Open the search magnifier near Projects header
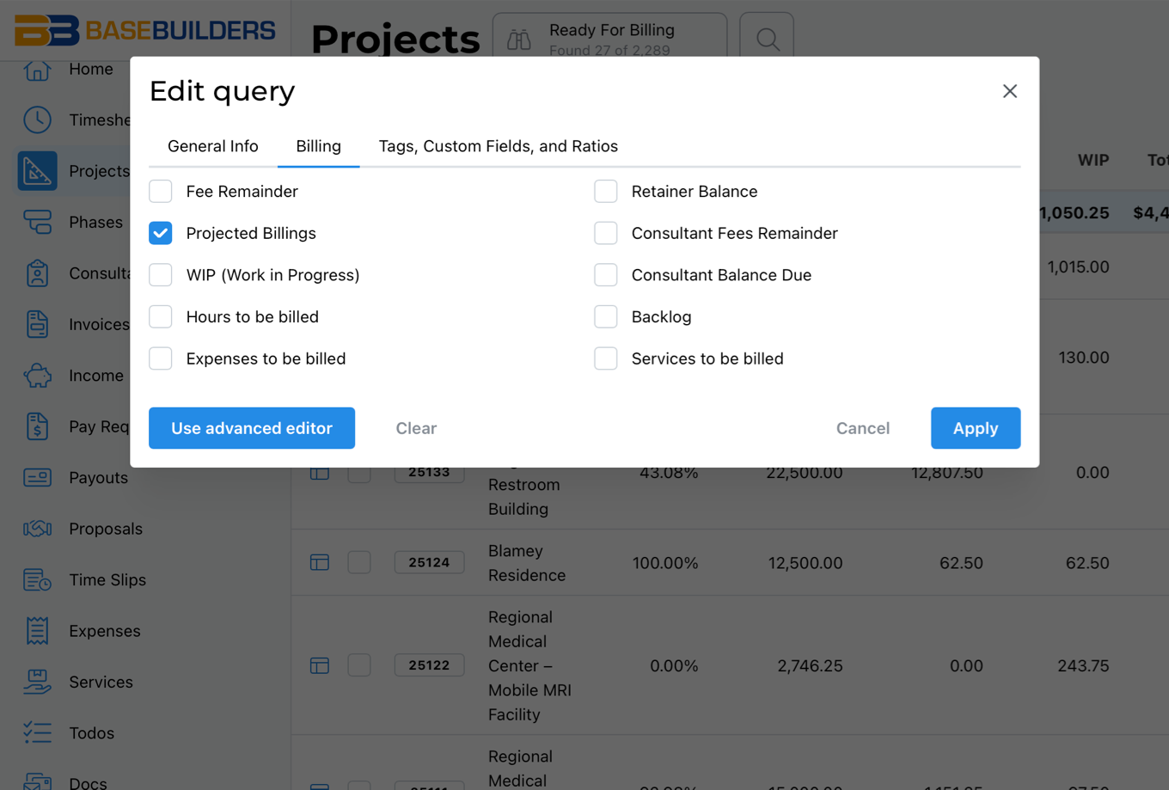Image resolution: width=1169 pixels, height=790 pixels. pyautogui.click(x=765, y=38)
